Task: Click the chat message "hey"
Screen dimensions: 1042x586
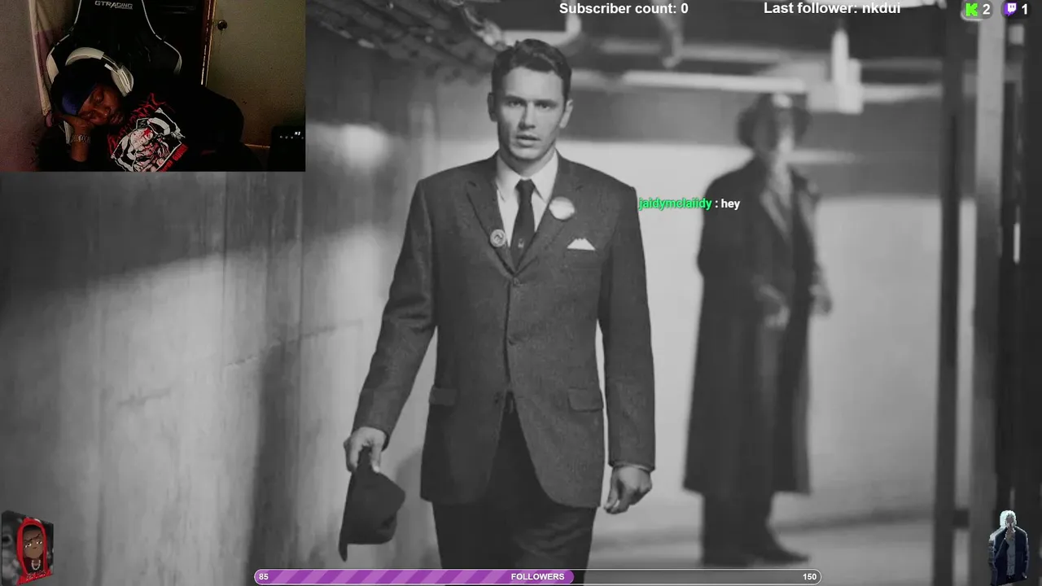Action: (730, 203)
